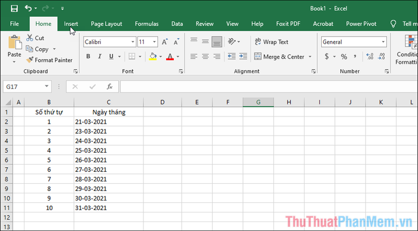Click the Undo arrow icon

(x=28, y=8)
